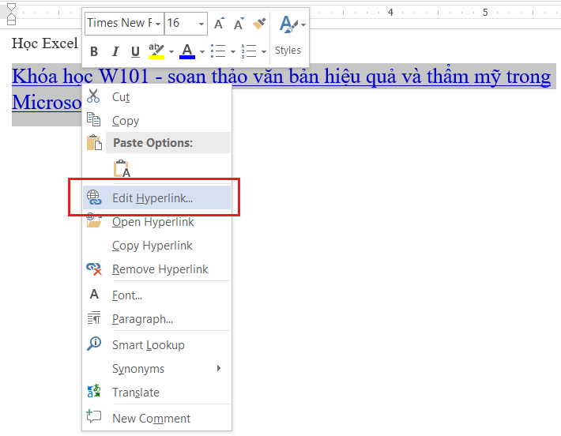This screenshot has height=436, width=561.
Task: Click the bullets list icon
Action: [217, 52]
